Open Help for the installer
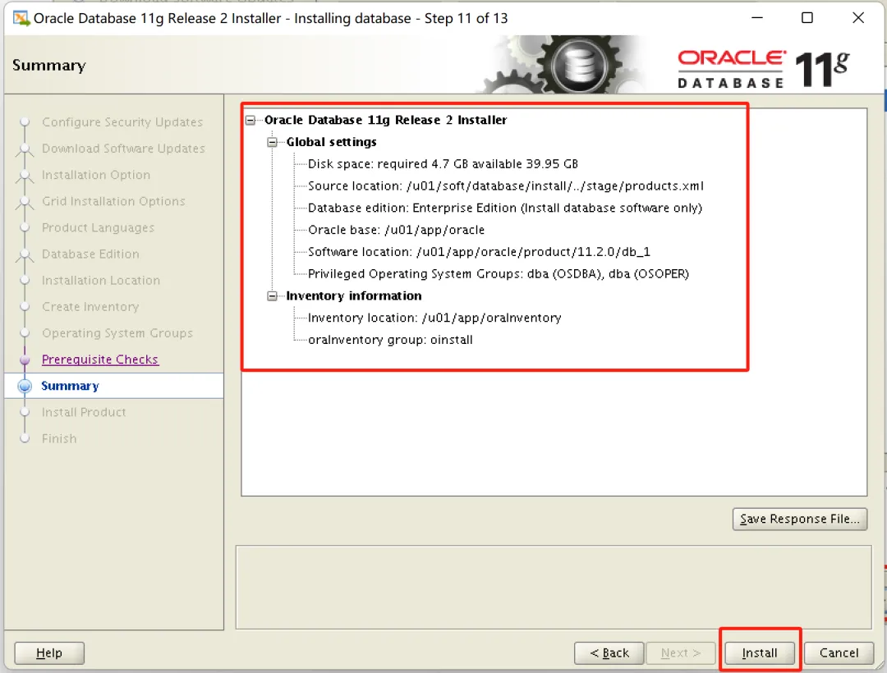 coord(49,652)
